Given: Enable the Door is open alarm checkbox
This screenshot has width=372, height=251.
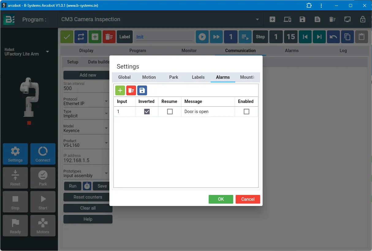Looking at the screenshot, I should click(x=246, y=112).
